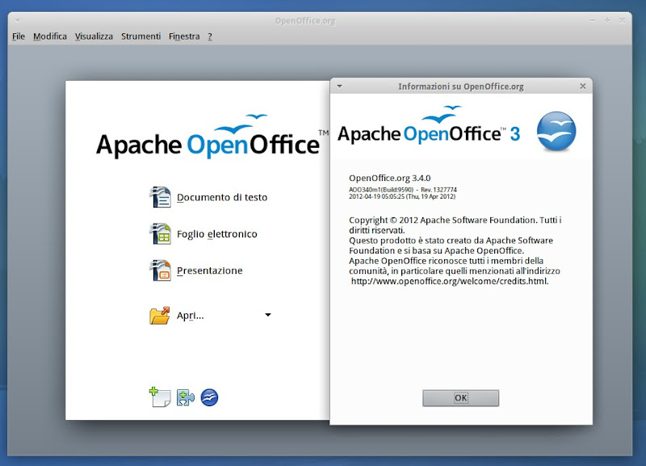
Task: Open the Modifica menu
Action: (50, 36)
